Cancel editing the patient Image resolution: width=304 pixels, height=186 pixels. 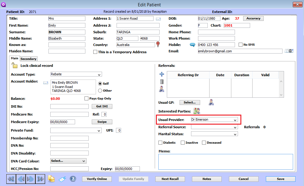pos(243,179)
